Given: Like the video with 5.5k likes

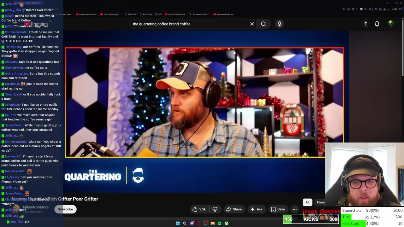Looking at the screenshot, I should click(199, 209).
